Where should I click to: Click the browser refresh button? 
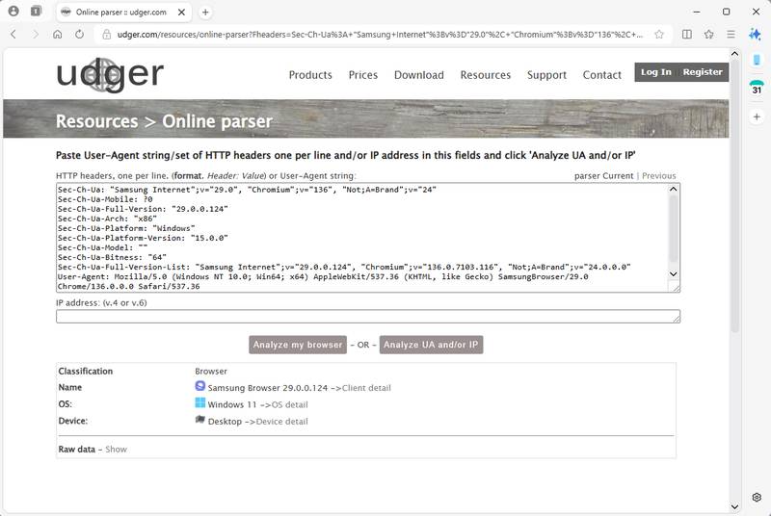[79, 34]
